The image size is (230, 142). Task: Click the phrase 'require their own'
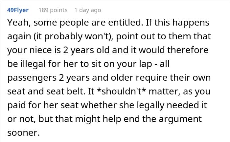(x=173, y=78)
